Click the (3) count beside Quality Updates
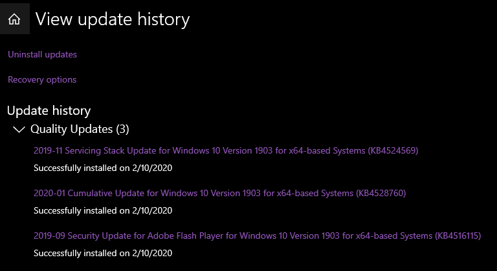Screen dimensions: 497x271 point(122,129)
